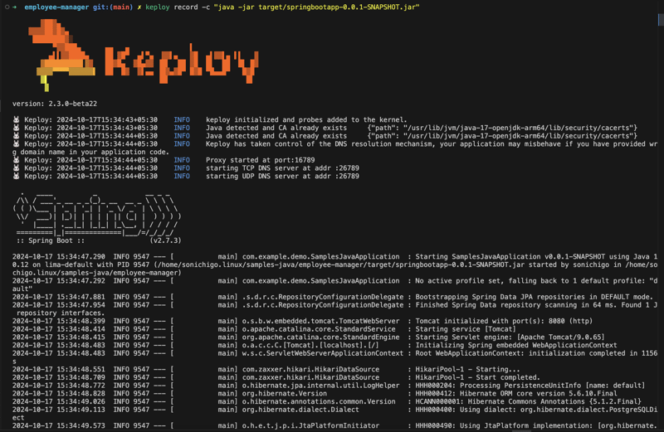The width and height of the screenshot is (664, 432).
Task: Click 'HikariPool-1 - Start completed.' message
Action: pyautogui.click(x=478, y=377)
